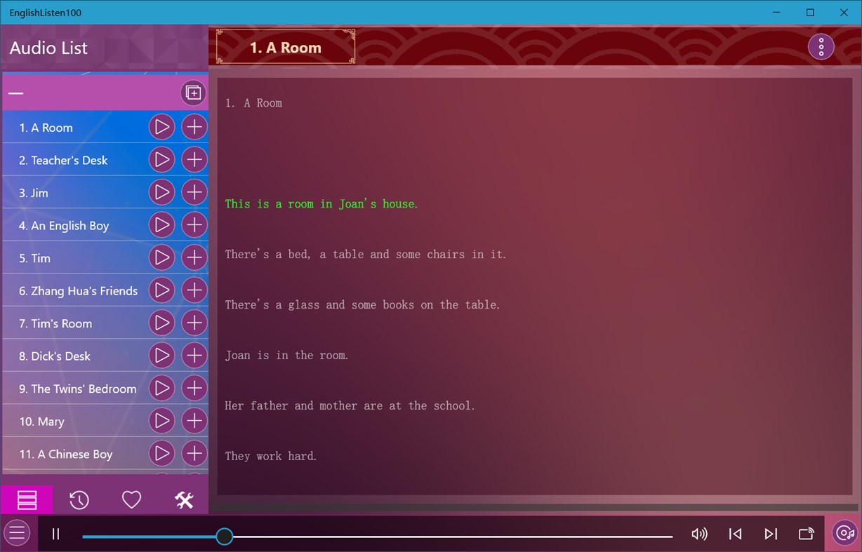Viewport: 862px width, 552px height.
Task: Play '4. An English Boy'
Action: (x=162, y=224)
